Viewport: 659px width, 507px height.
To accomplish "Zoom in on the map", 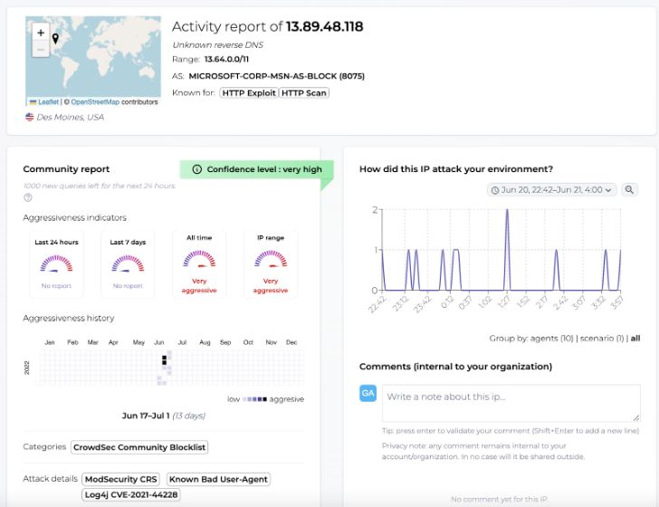I will (40, 33).
